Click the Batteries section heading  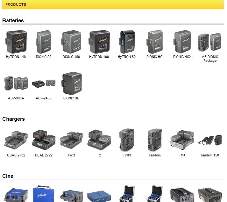(x=13, y=20)
